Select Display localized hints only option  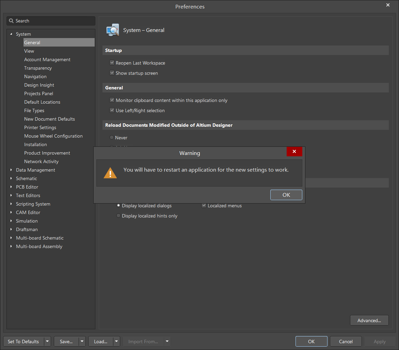point(118,216)
